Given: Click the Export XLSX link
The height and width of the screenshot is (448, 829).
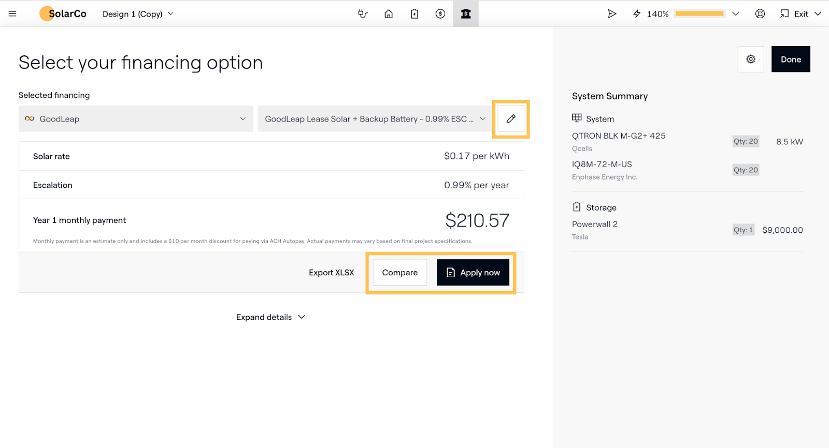Looking at the screenshot, I should (331, 273).
